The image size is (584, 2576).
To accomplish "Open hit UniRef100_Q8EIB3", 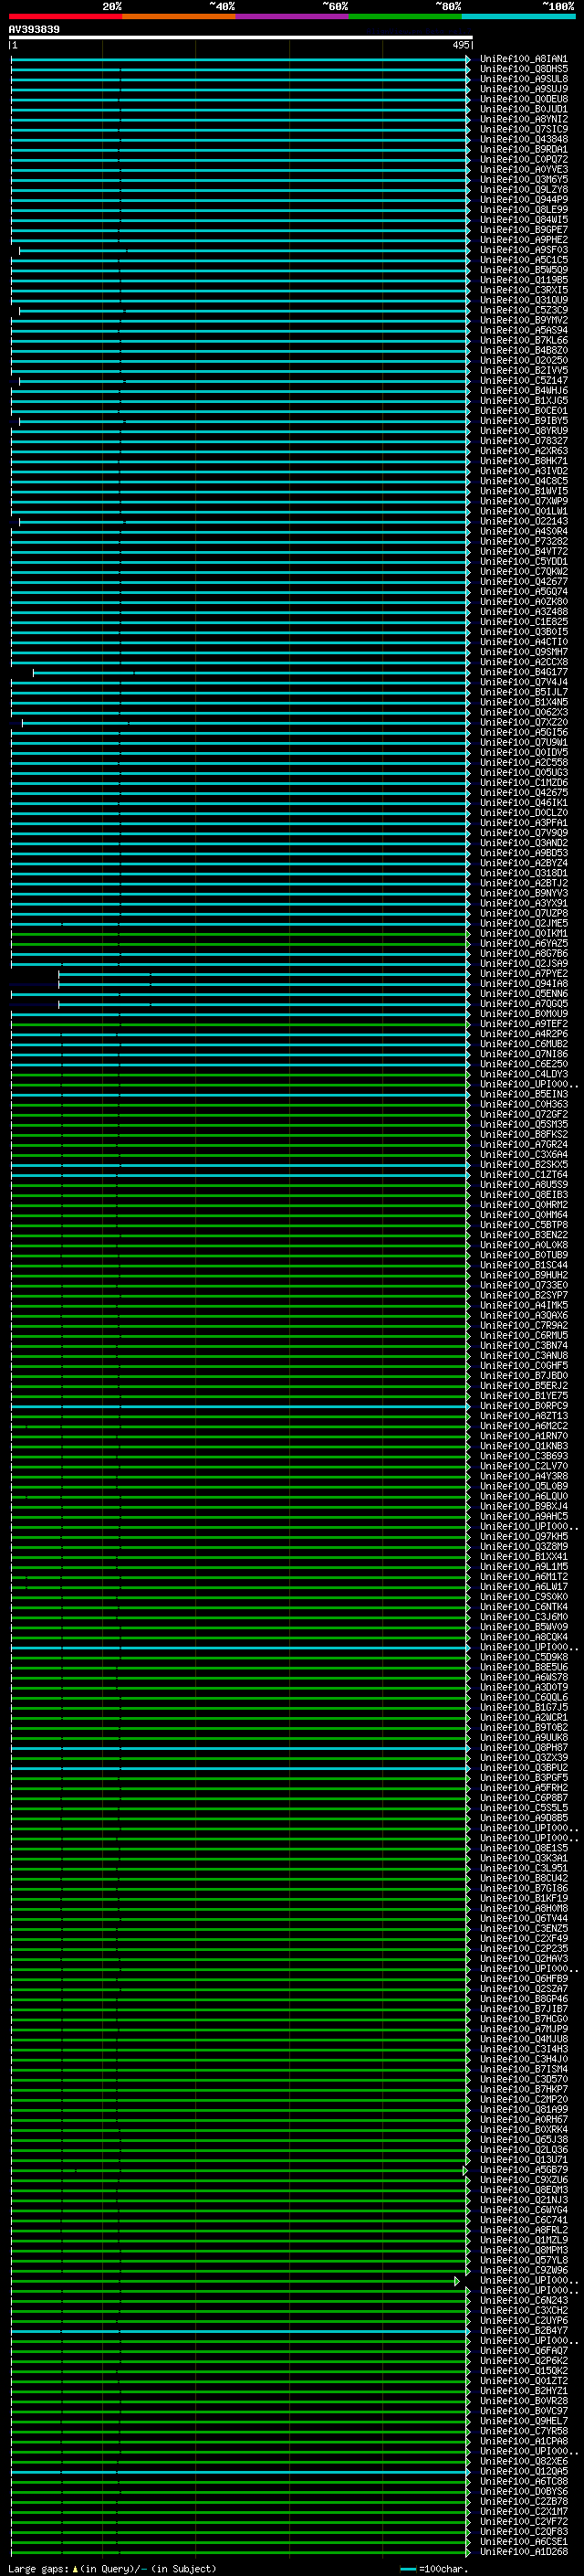I will tap(523, 1195).
